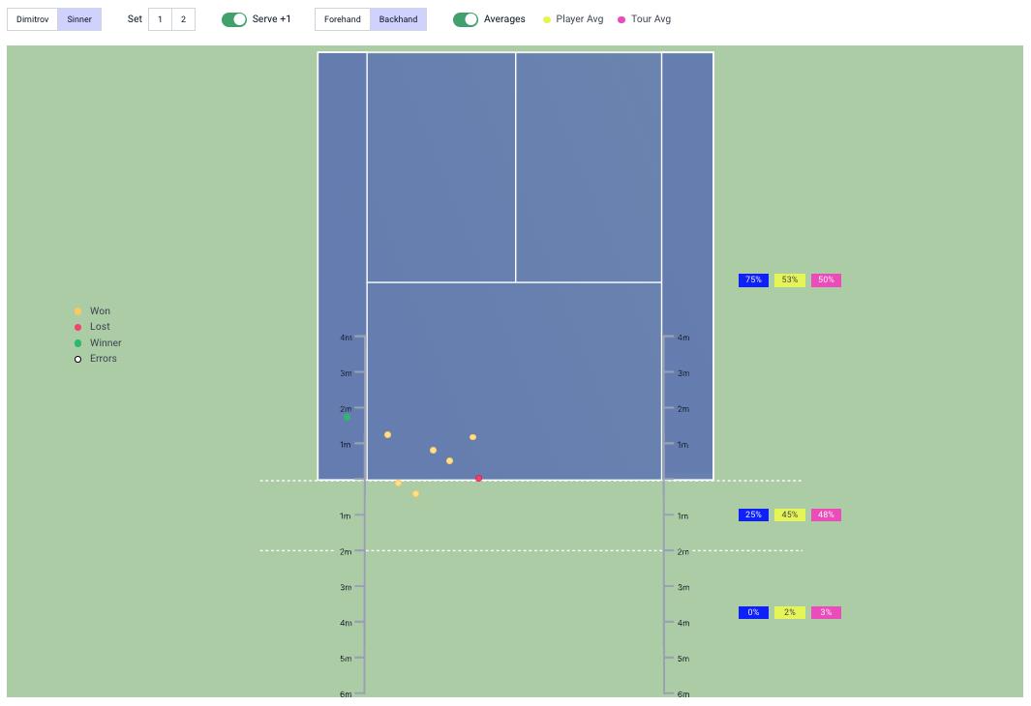The width and height of the screenshot is (1031, 706).
Task: Click the blue 0% badge
Action: click(x=753, y=612)
